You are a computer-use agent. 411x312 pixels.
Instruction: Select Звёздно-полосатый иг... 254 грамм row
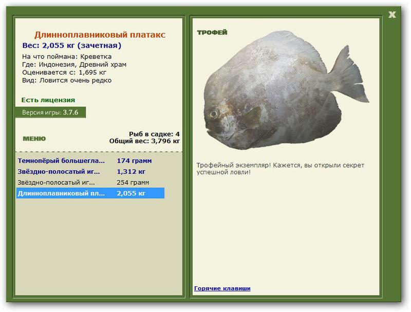coord(90,183)
